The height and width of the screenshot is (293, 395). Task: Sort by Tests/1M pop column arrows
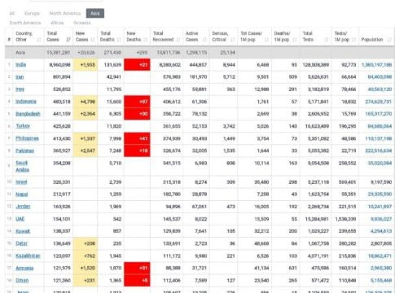(353, 40)
